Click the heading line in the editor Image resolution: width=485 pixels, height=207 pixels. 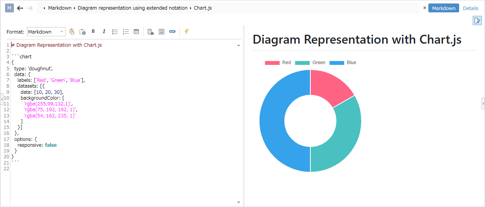point(57,45)
